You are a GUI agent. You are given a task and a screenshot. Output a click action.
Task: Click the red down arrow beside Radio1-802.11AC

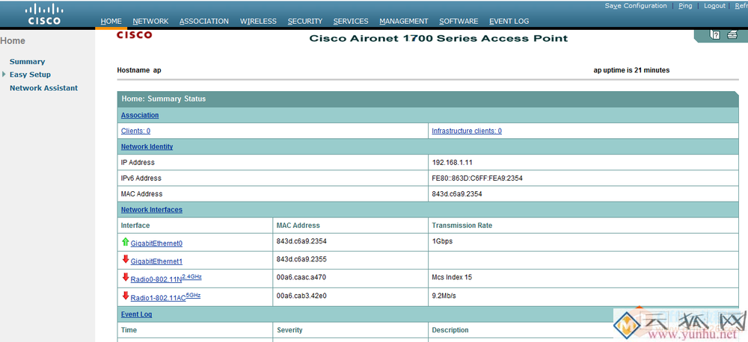tap(126, 296)
